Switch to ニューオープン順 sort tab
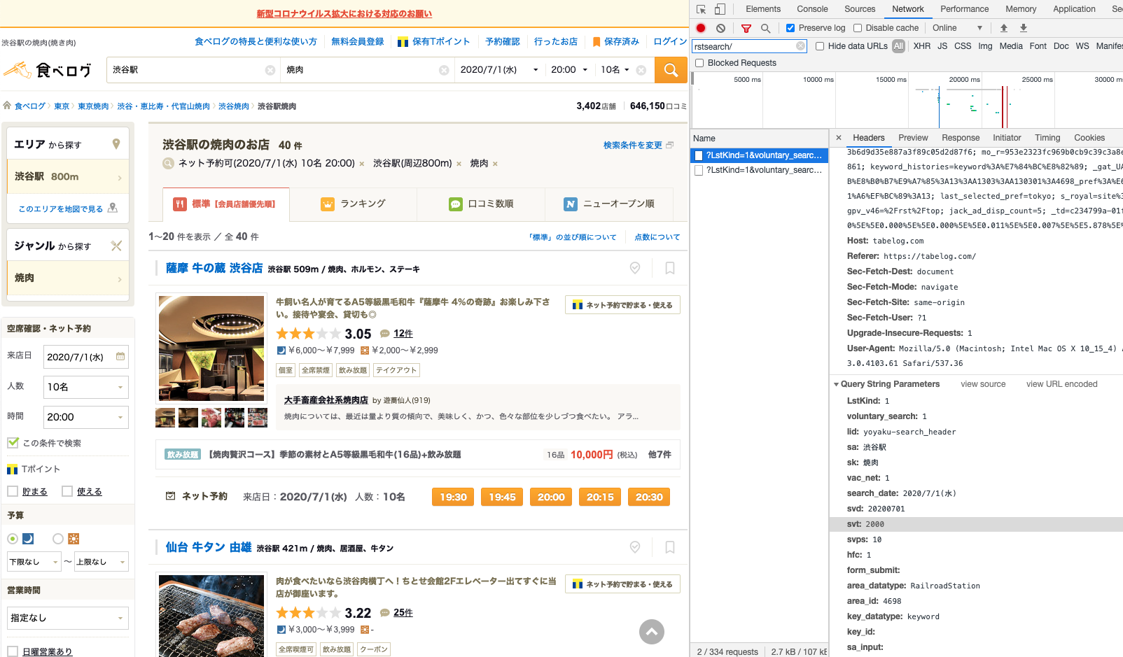The image size is (1123, 657). 609,204
